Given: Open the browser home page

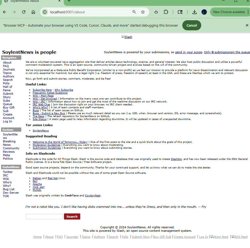Looking at the screenshot, I should tap(33, 12).
